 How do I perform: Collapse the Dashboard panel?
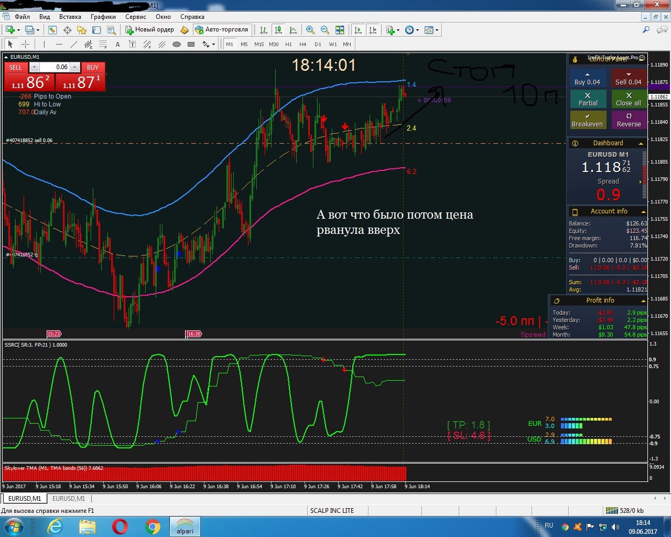(x=641, y=143)
